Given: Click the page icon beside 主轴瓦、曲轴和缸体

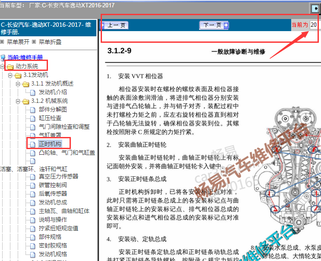Looking at the screenshot, I should pos(33,211).
